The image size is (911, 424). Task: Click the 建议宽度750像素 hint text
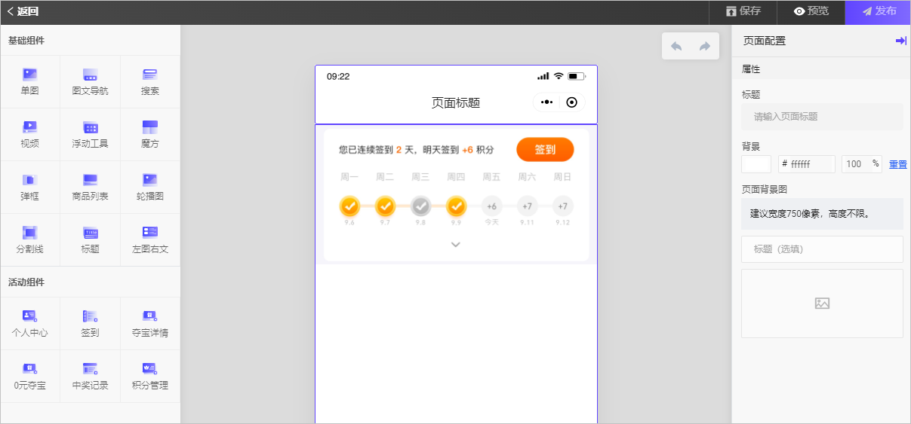click(x=810, y=214)
